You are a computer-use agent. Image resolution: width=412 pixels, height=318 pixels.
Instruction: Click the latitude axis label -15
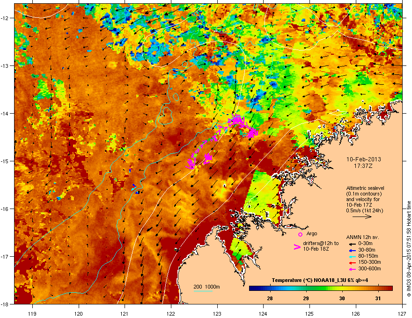(5, 161)
